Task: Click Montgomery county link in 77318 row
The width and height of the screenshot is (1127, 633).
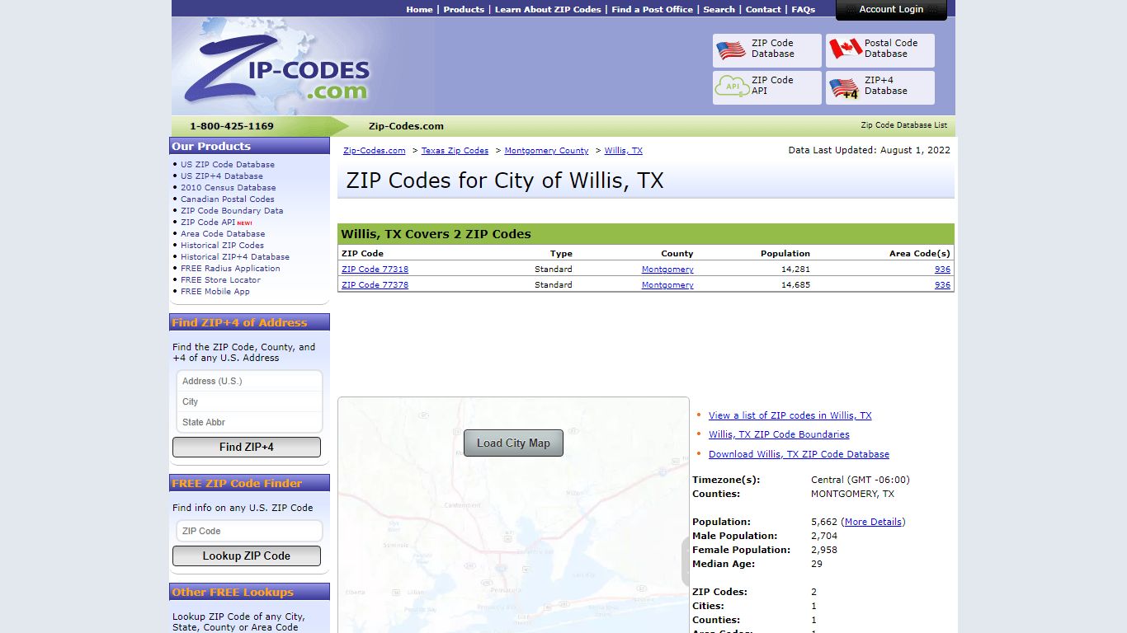Action: 667,270
